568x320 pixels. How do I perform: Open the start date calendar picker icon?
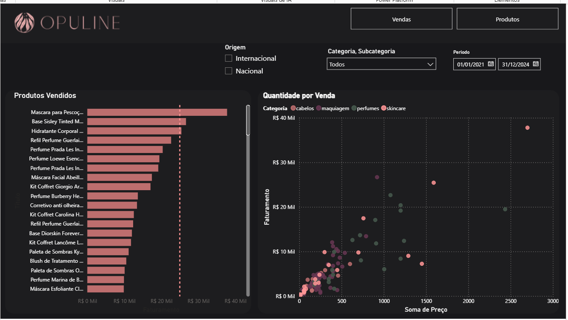pos(491,64)
